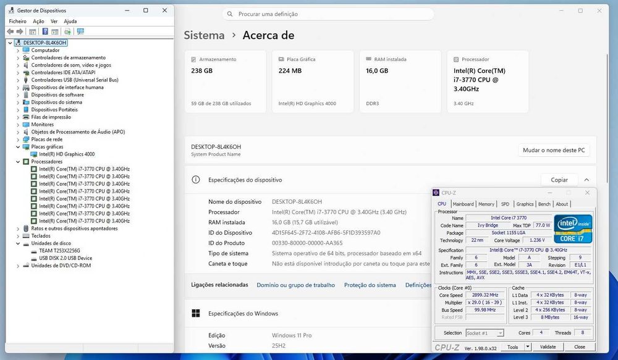Switch to the SPD tab in CPU-Z

pyautogui.click(x=506, y=204)
